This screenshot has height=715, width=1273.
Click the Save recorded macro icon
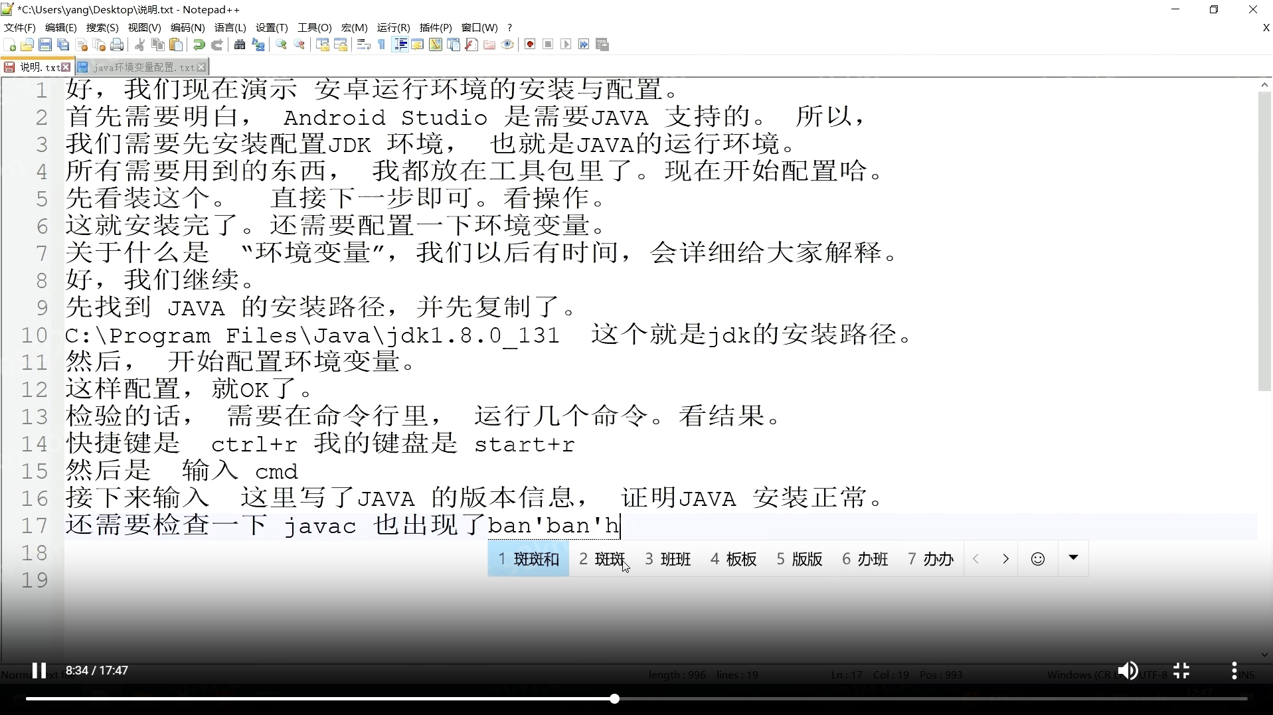pos(602,44)
